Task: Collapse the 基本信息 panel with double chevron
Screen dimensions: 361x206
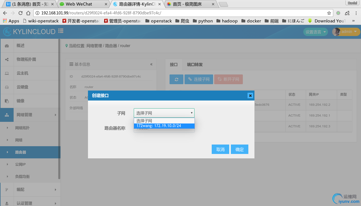Action: (151, 64)
